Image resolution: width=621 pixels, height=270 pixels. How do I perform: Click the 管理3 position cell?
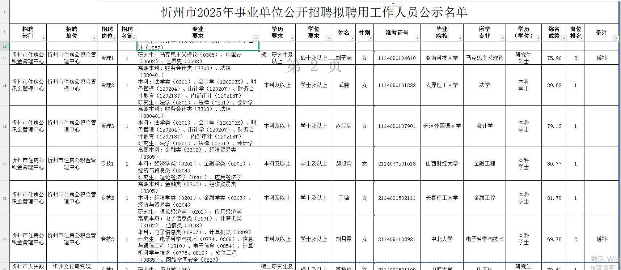107,126
